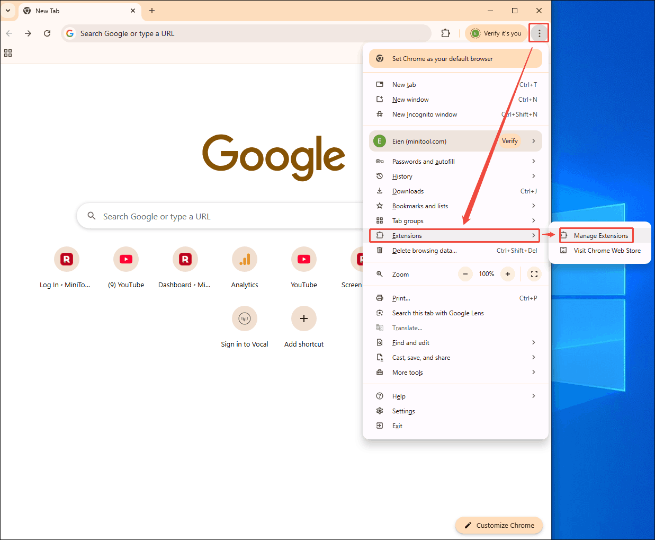This screenshot has width=655, height=540.
Task: Decrease zoom with the minus control
Action: pos(465,274)
